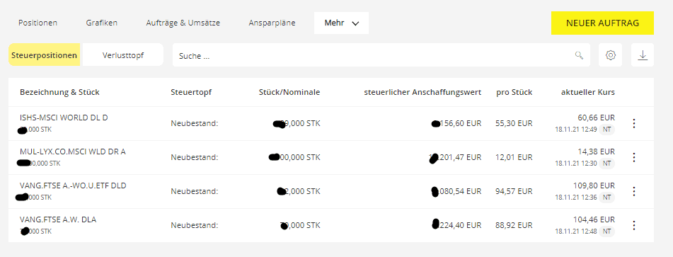Click the magnifier search icon
This screenshot has height=257, width=673.
[x=579, y=55]
